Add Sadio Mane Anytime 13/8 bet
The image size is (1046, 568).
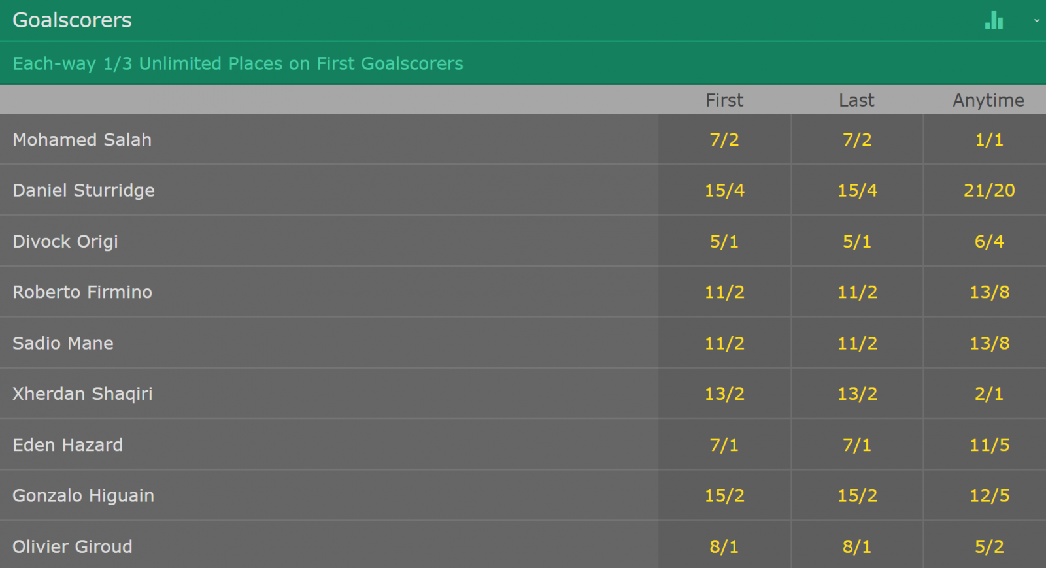(989, 343)
